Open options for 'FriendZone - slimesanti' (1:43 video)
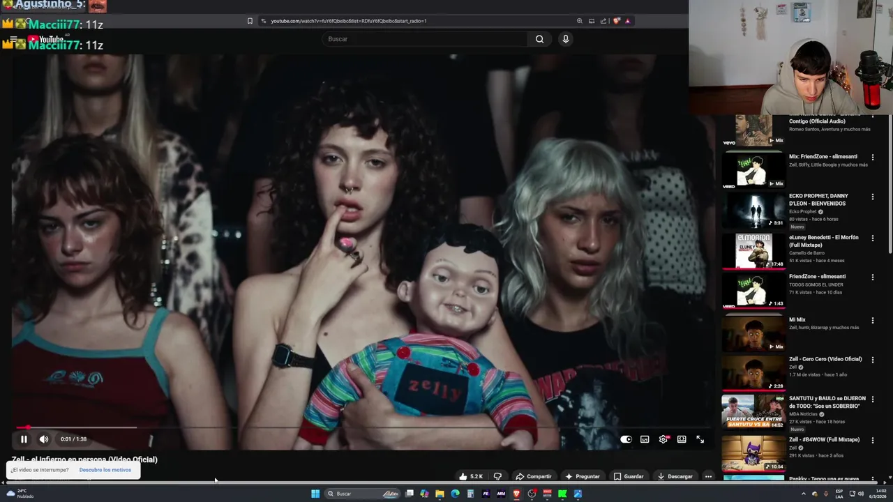The image size is (893, 502). [x=872, y=277]
